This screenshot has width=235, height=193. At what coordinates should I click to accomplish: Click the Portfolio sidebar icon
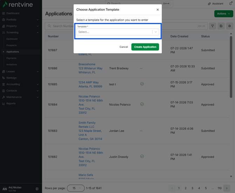[4, 20]
